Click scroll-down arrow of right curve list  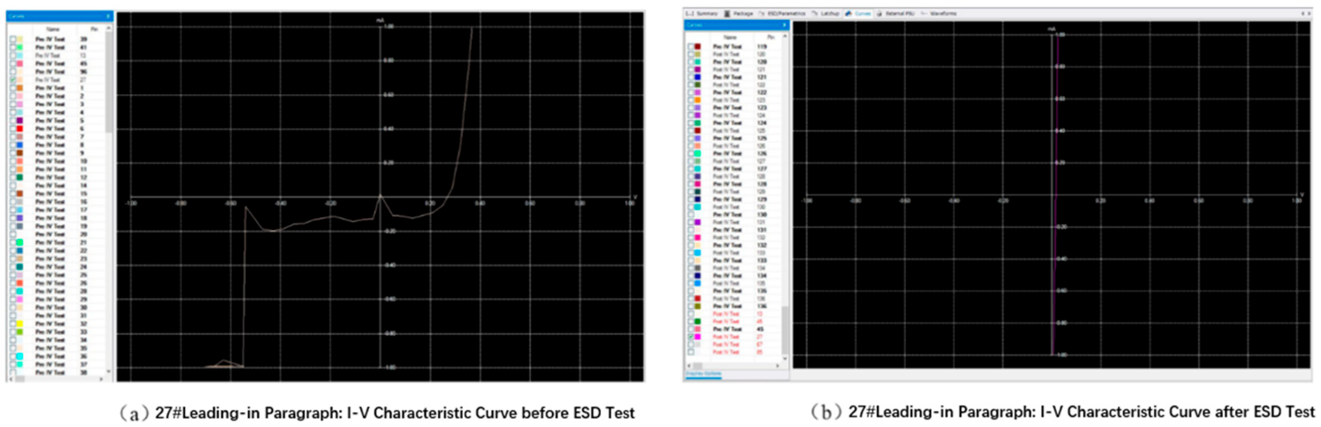(x=785, y=359)
